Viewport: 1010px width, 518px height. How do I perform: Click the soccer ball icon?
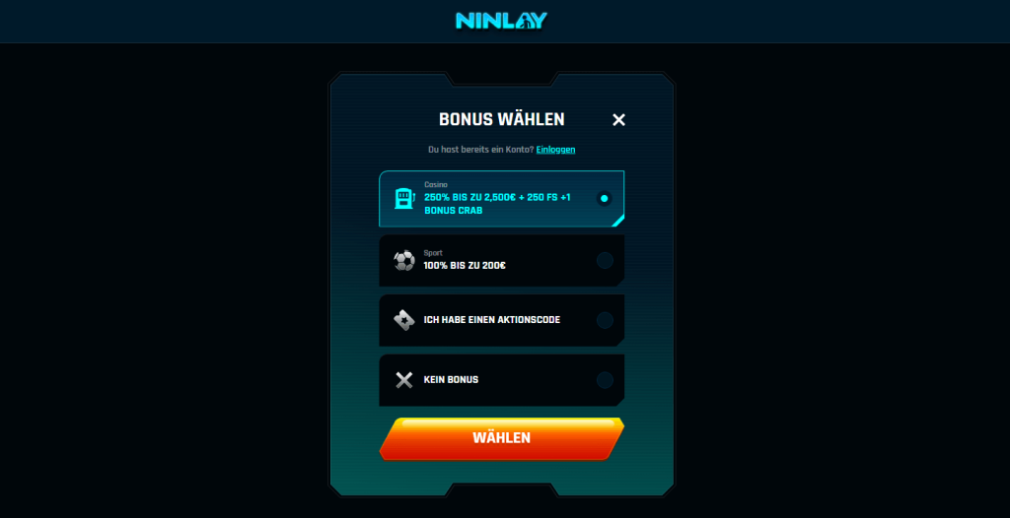(404, 260)
